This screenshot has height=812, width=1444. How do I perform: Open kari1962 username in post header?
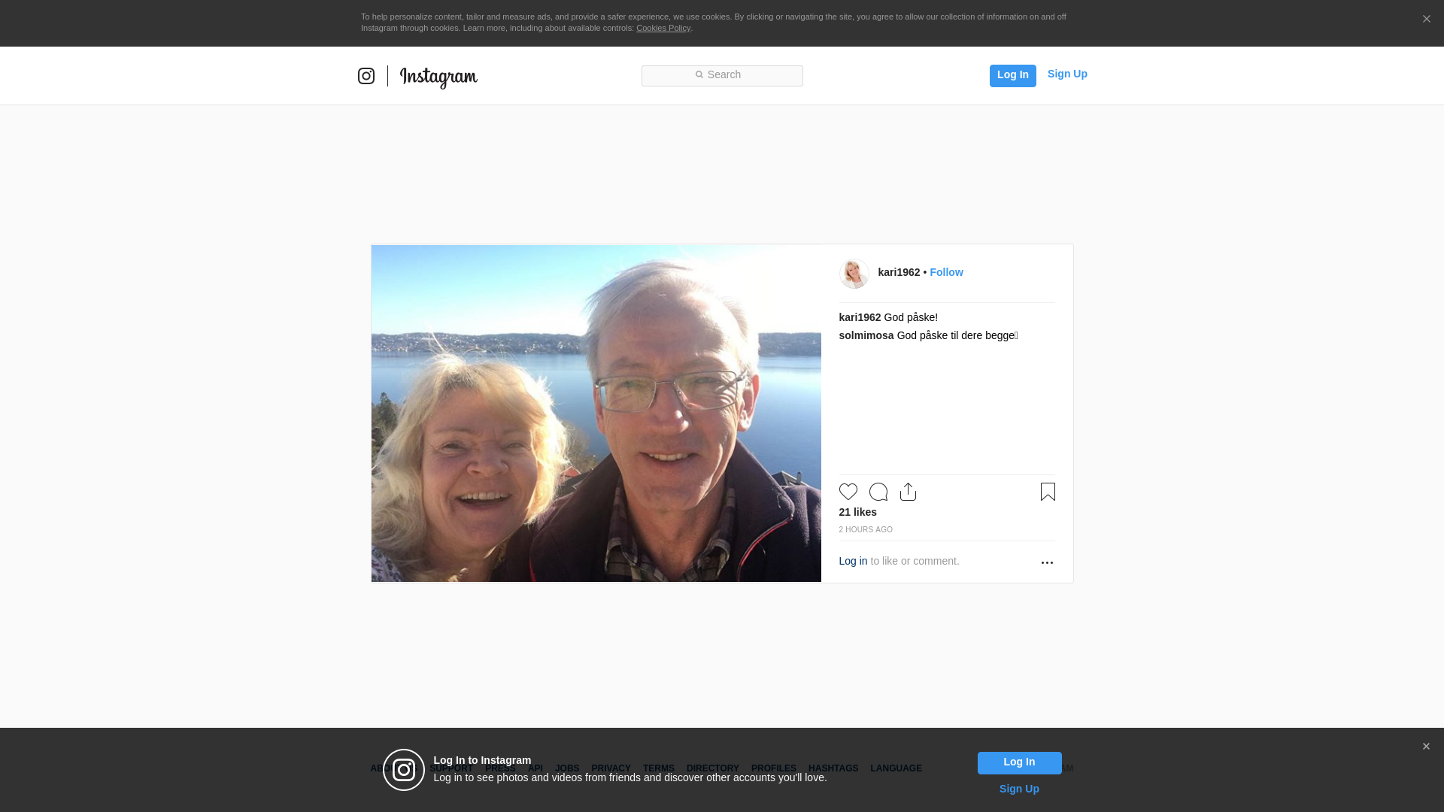899,272
